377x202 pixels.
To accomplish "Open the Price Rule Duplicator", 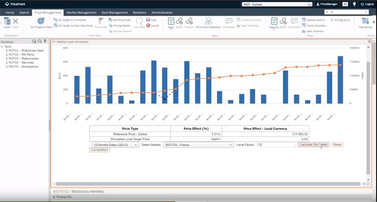I will (208, 23).
